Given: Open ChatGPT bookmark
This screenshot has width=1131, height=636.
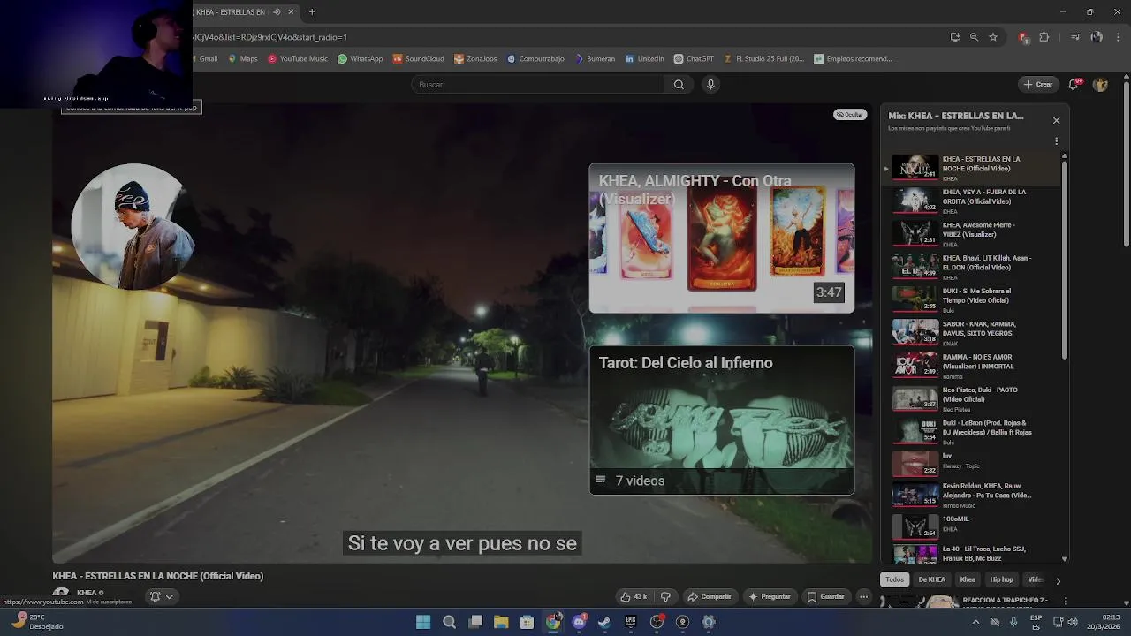Looking at the screenshot, I should coord(694,59).
